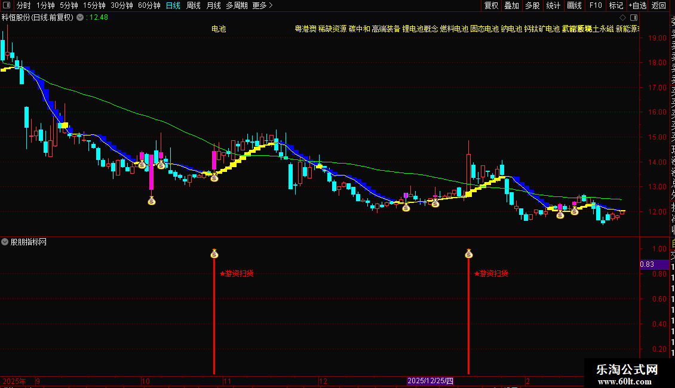Select the 60分钟 timeframe
Viewport: 675px width, 388px height.
point(149,5)
